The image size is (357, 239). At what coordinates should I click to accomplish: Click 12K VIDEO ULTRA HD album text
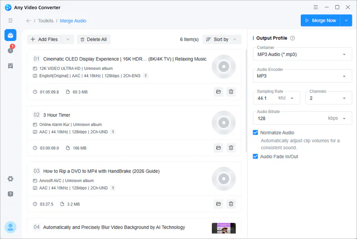(76, 69)
